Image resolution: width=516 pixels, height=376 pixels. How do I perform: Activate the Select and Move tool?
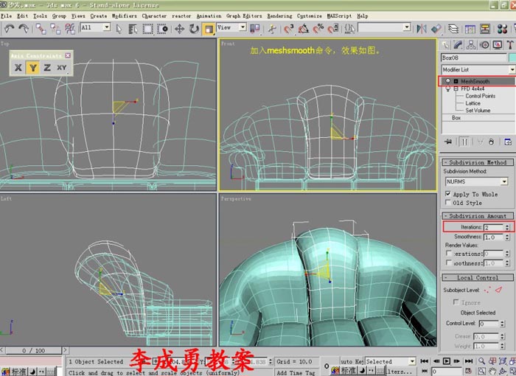[x=179, y=29]
